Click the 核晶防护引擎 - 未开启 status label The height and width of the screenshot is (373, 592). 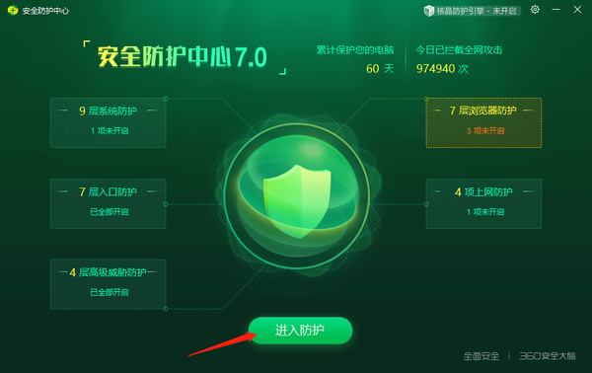[477, 11]
